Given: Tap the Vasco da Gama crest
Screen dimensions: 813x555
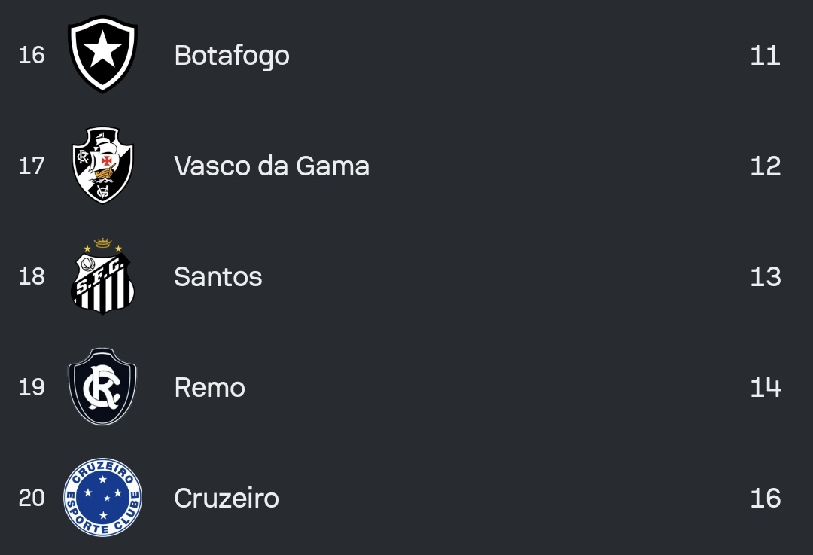Looking at the screenshot, I should pos(102,165).
